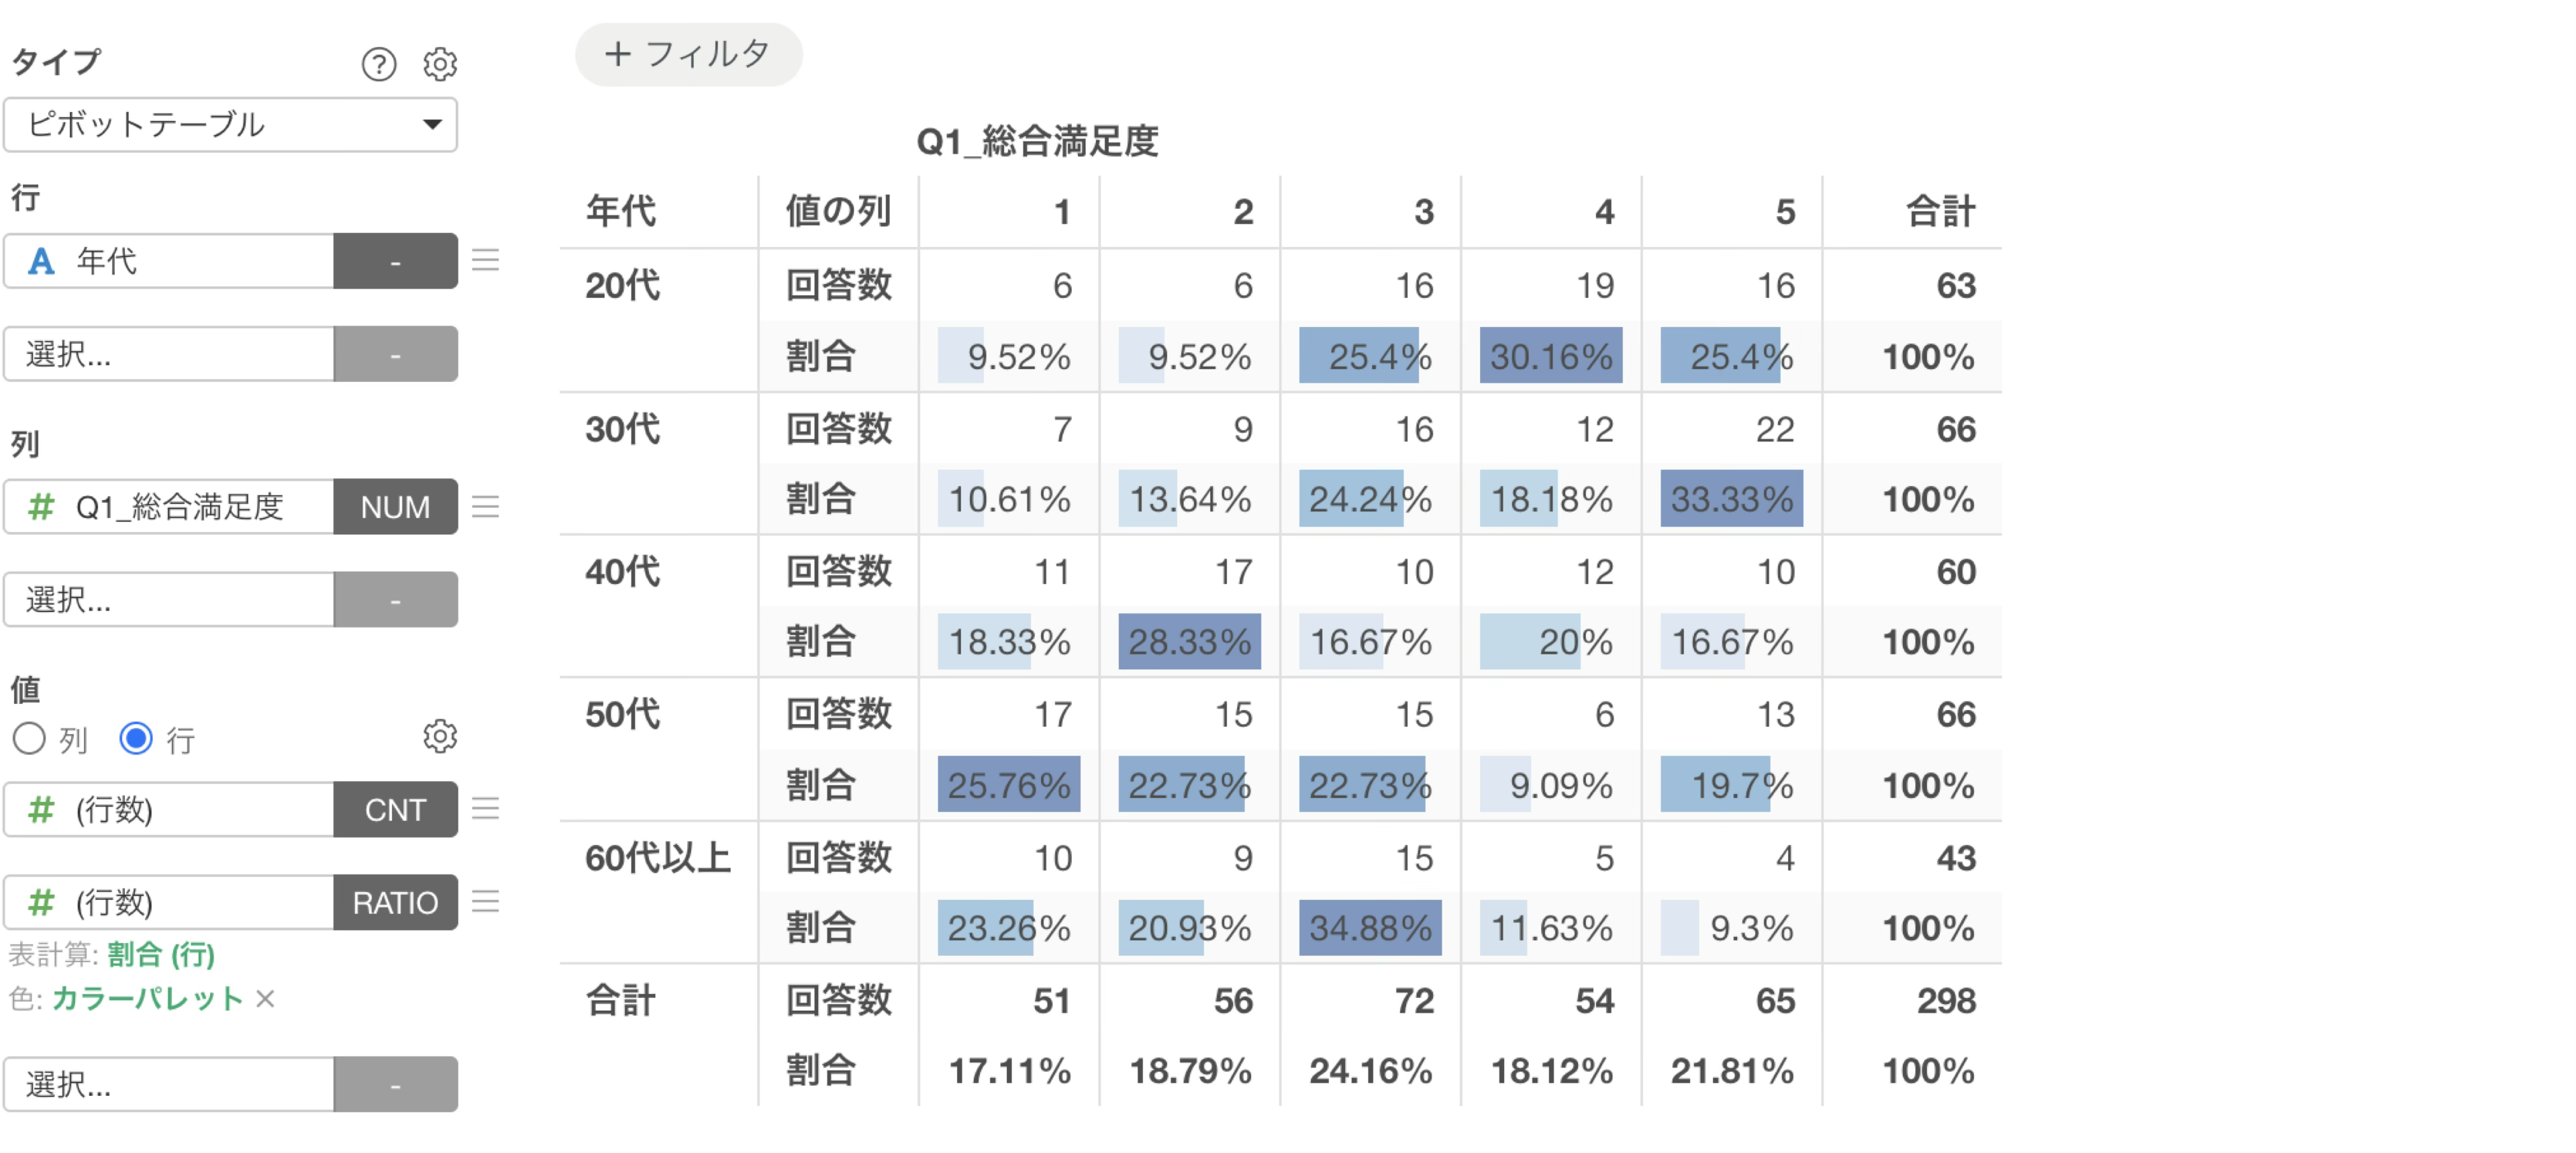Open the カラーパレット color link
2576x1153 pixels.
pyautogui.click(x=148, y=998)
